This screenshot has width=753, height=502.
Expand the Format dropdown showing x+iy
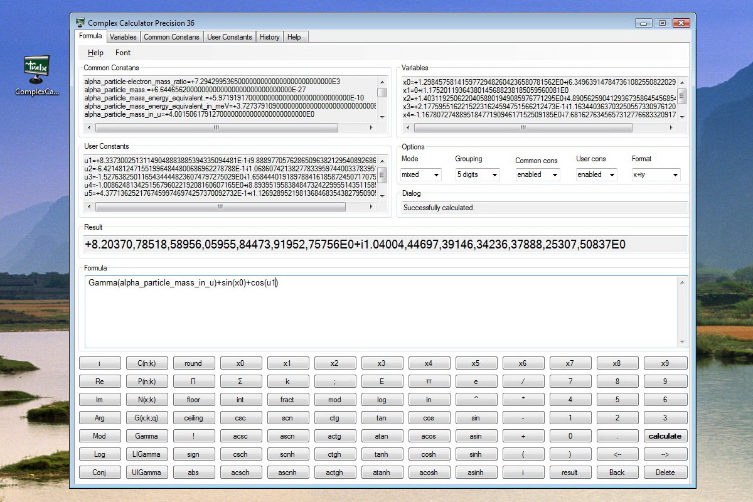(656, 174)
